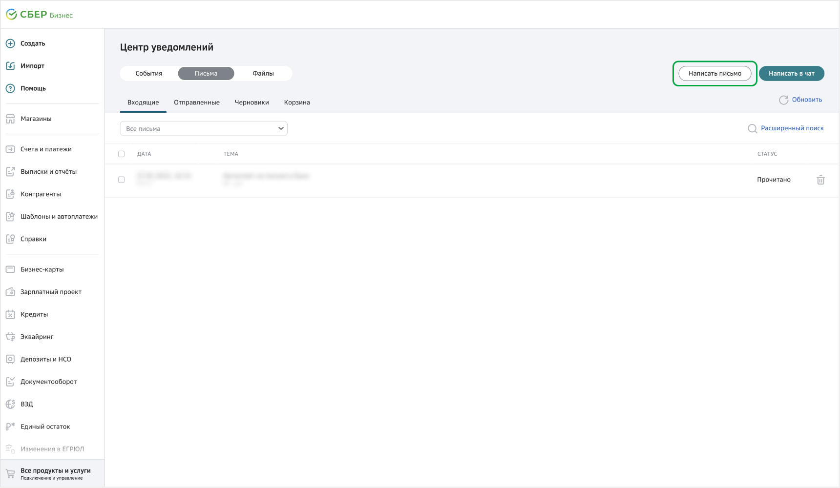Open the Черновики folder tab
The image size is (840, 488).
[x=252, y=102]
